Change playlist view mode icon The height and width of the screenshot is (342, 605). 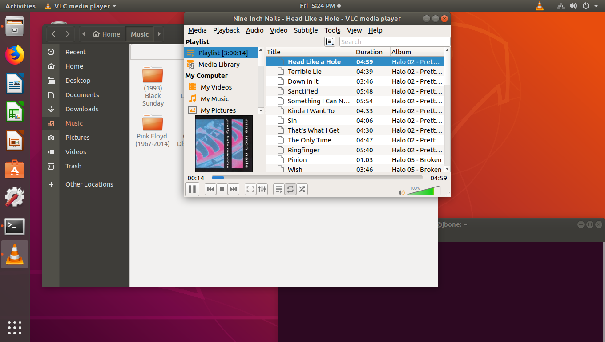(330, 41)
